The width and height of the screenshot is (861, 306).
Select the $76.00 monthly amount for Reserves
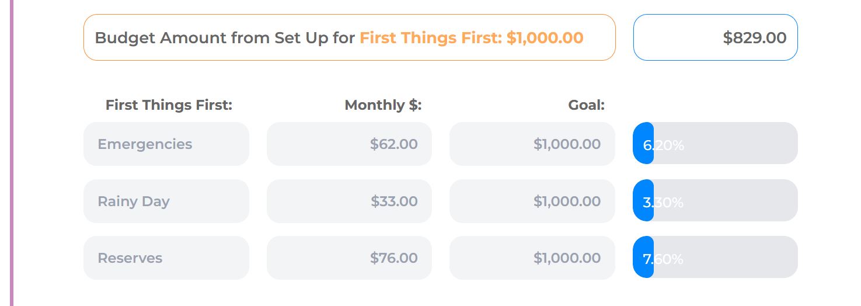(x=349, y=258)
